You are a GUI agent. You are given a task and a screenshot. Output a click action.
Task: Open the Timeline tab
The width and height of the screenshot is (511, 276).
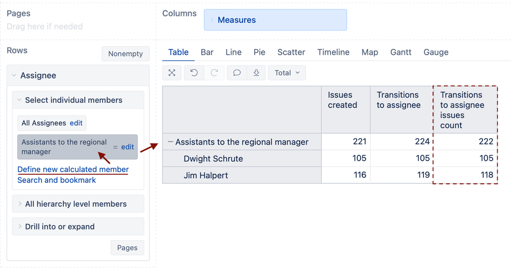(x=334, y=52)
